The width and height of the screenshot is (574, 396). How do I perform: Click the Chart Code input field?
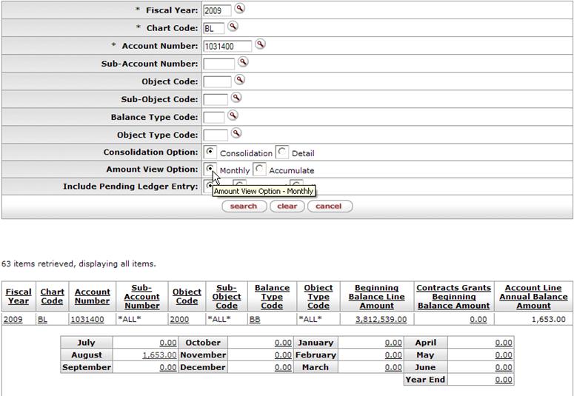pyautogui.click(x=214, y=29)
